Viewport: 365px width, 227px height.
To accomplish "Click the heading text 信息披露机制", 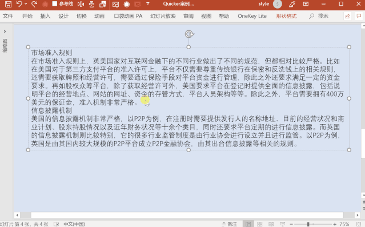I will (51, 110).
